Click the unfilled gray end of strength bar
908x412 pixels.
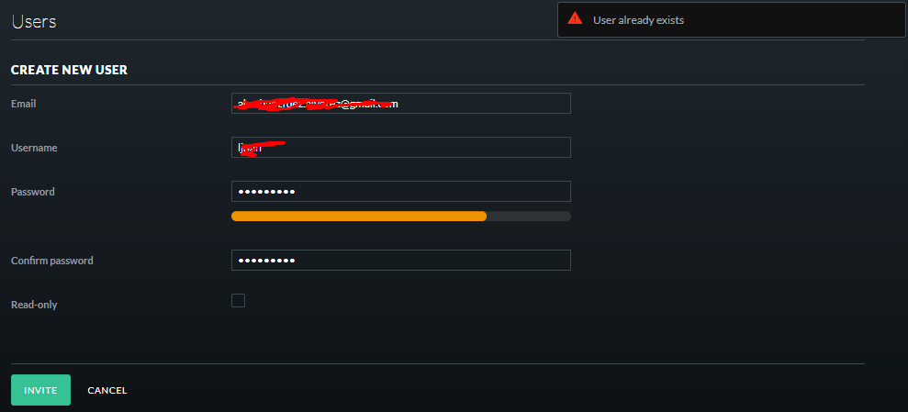(529, 216)
